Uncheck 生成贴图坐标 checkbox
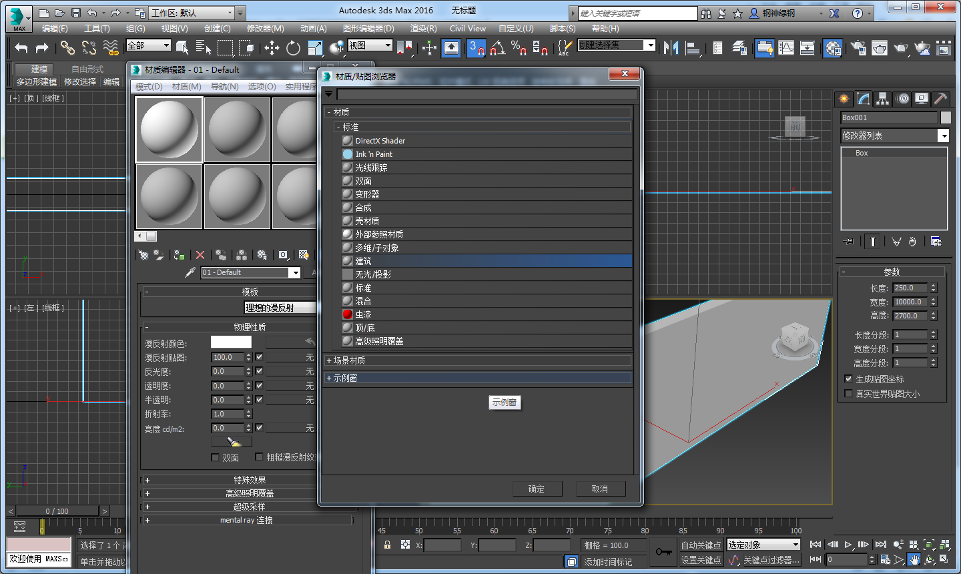The image size is (961, 574). coord(848,379)
